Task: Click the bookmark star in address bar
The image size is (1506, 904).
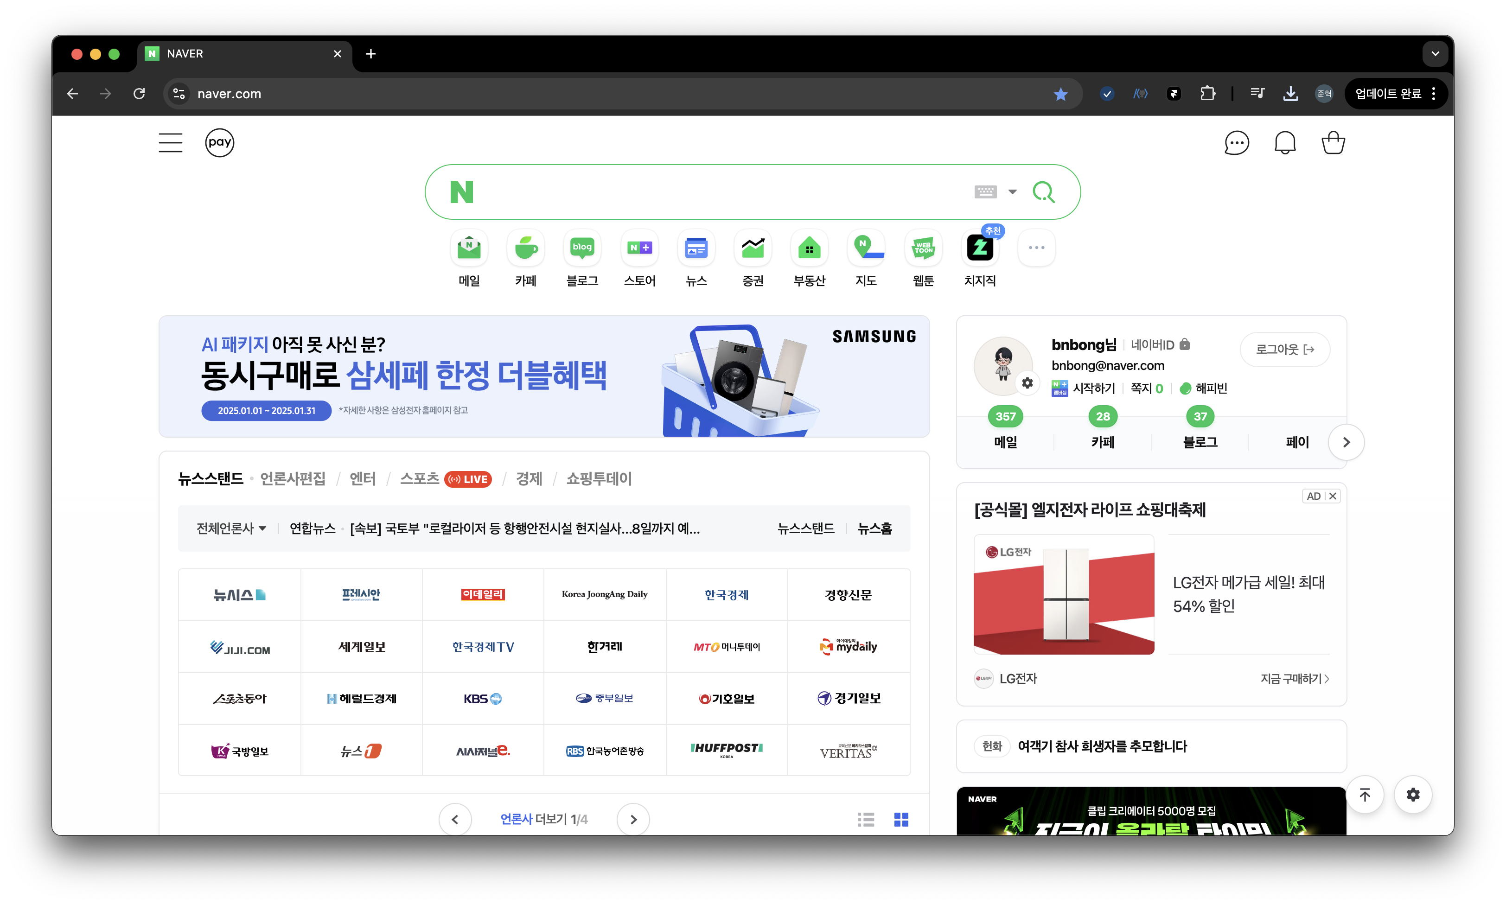Action: click(x=1061, y=94)
